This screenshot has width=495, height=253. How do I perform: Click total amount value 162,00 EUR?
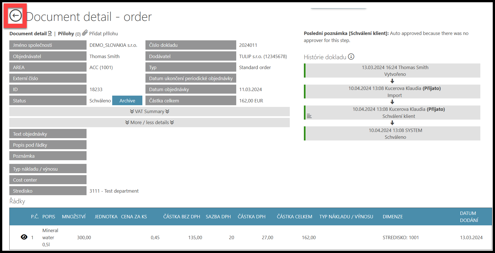coord(251,101)
